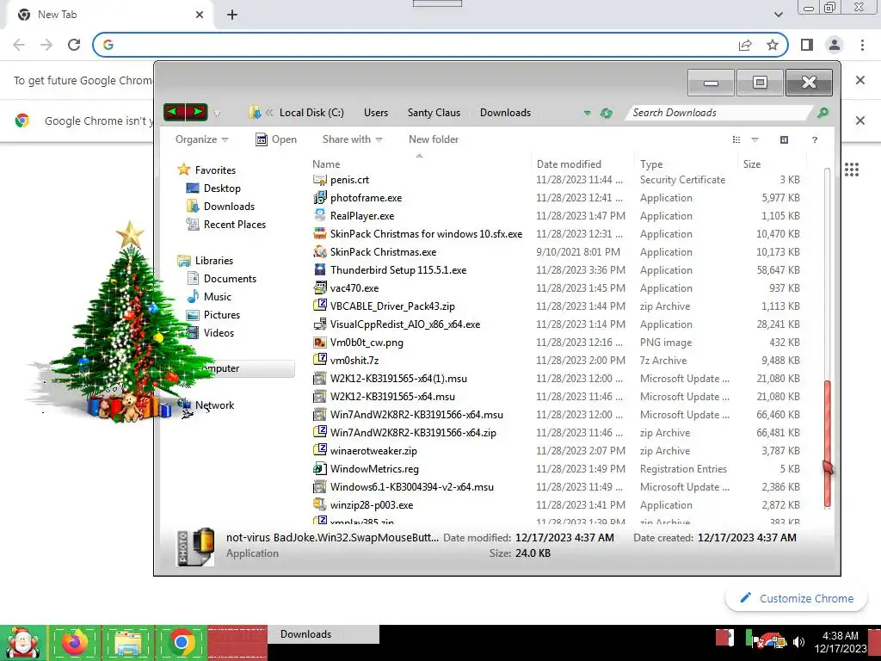The image size is (881, 661).
Task: Open the Pictures library
Action: coord(221,315)
